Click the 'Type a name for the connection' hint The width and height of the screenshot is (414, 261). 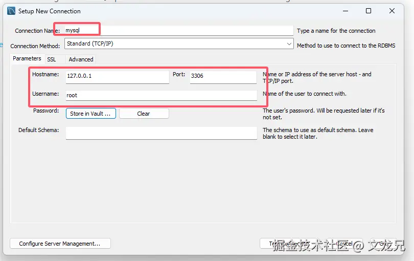(336, 31)
